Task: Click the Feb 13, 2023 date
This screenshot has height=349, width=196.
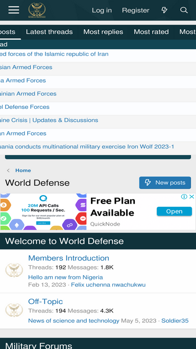Action: 47,285
